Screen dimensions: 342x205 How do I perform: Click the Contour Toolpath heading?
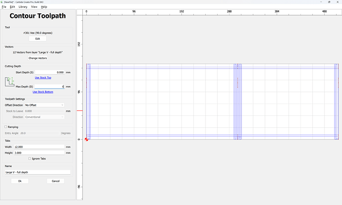[x=38, y=16]
